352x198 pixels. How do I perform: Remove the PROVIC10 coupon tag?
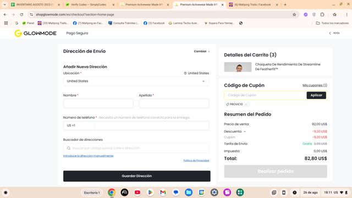tap(246, 105)
